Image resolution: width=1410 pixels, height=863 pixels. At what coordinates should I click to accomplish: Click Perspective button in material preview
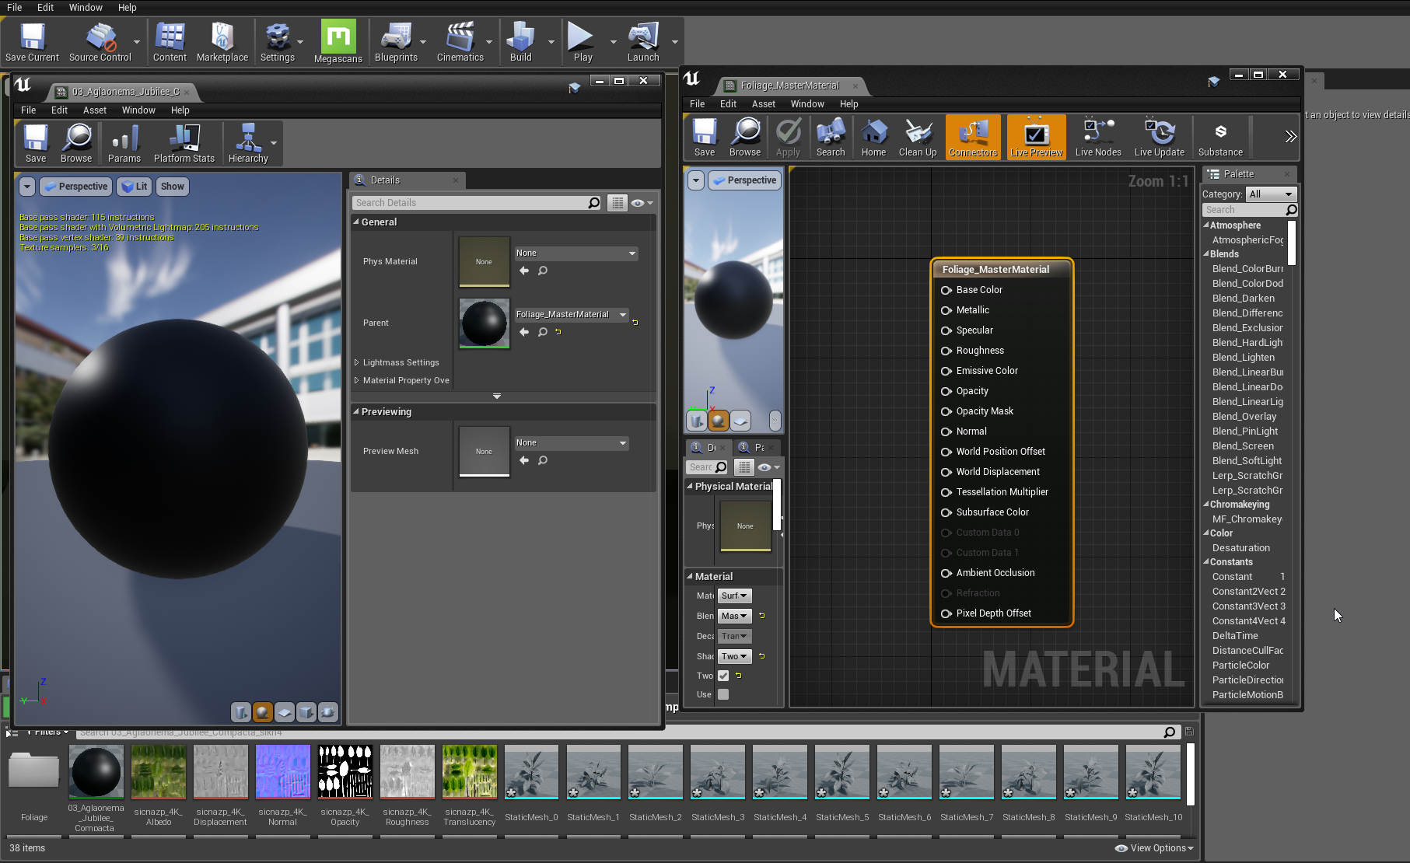click(x=744, y=180)
